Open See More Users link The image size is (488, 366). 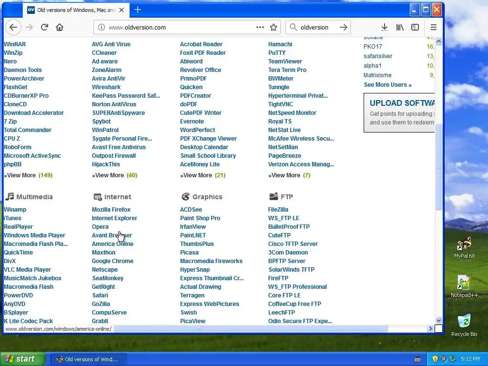(x=387, y=85)
